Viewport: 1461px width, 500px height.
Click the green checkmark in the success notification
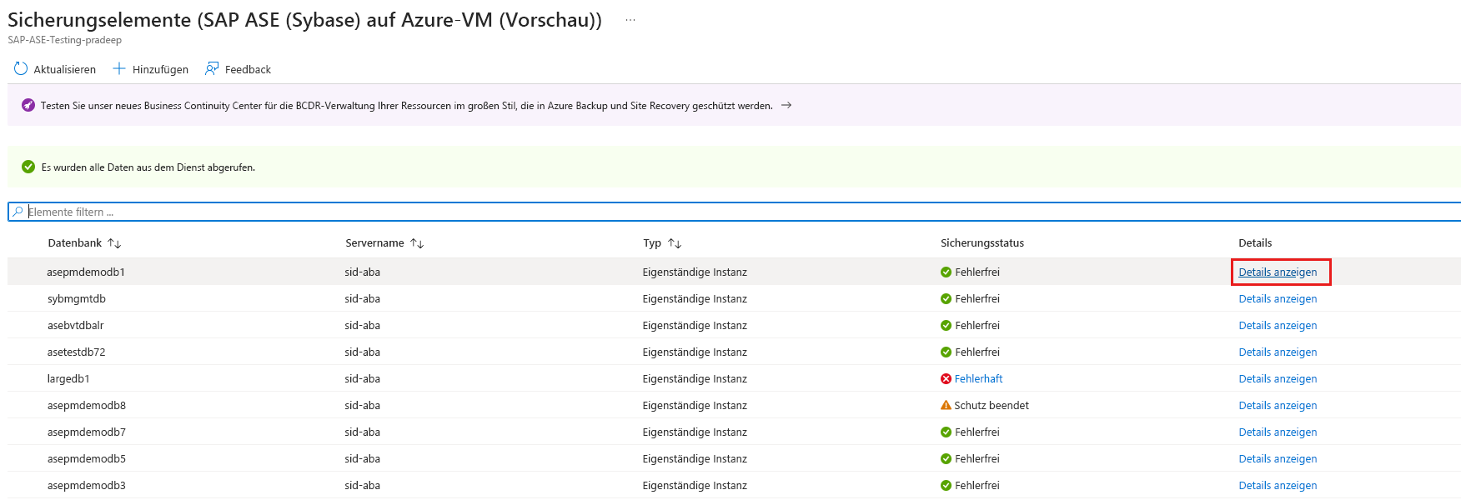click(28, 167)
